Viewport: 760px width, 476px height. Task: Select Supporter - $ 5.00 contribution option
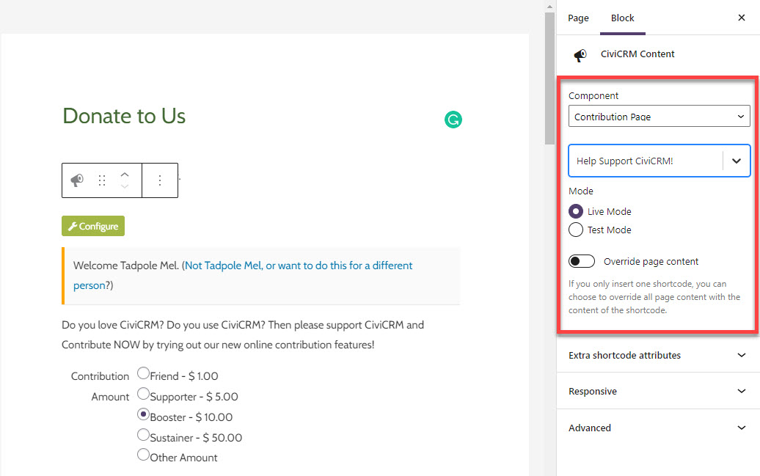pos(143,394)
